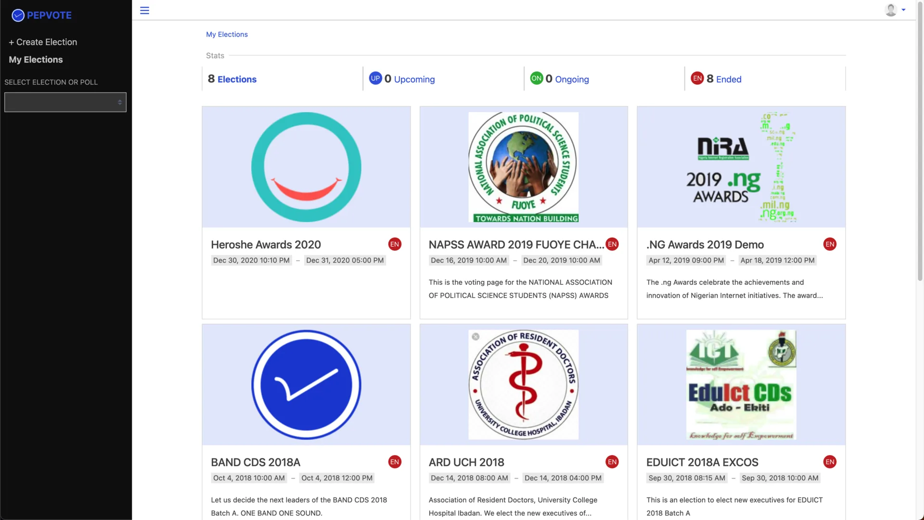This screenshot has height=520, width=924.
Task: Click the EN ended badge in stats
Action: 697,78
